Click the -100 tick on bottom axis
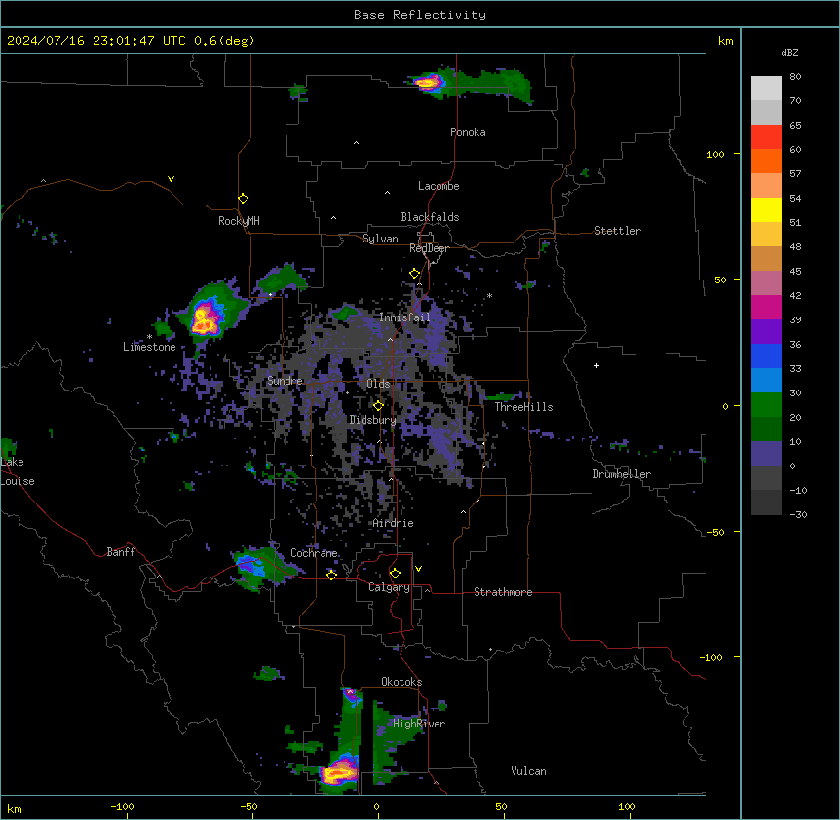 tap(122, 806)
